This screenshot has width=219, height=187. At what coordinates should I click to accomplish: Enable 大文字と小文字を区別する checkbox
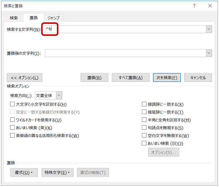13,104
